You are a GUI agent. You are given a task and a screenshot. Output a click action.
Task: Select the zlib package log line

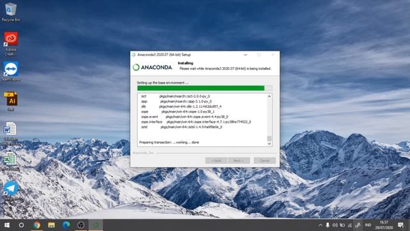181,107
